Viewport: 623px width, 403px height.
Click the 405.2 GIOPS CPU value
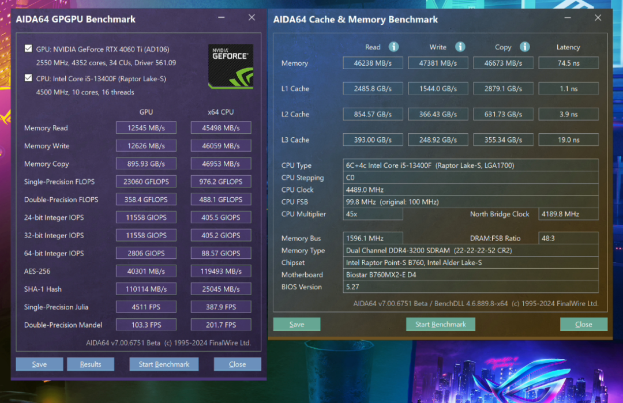tap(221, 235)
